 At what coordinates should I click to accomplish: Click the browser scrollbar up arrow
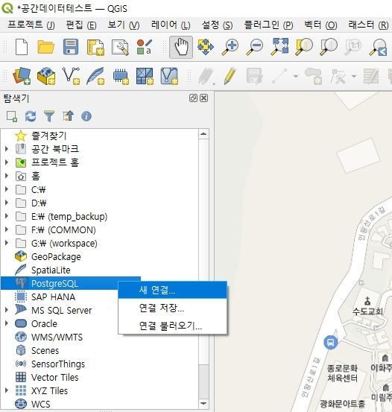[x=203, y=134]
